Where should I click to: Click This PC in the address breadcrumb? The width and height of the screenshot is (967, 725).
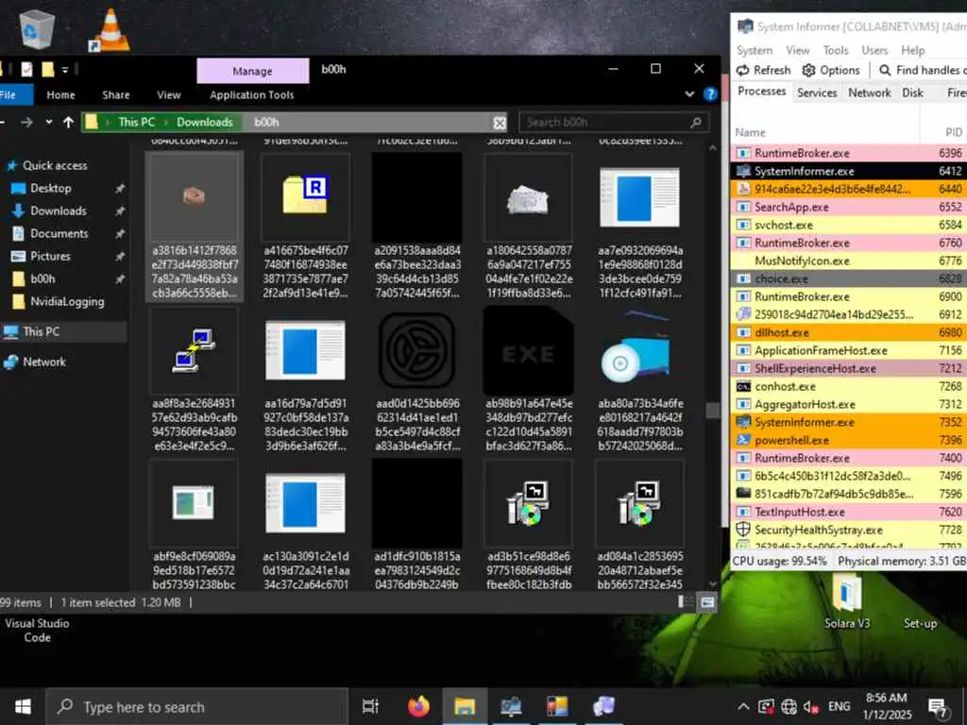pyautogui.click(x=136, y=122)
